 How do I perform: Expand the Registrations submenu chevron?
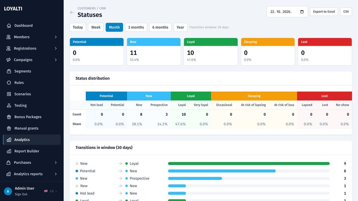click(x=56, y=48)
